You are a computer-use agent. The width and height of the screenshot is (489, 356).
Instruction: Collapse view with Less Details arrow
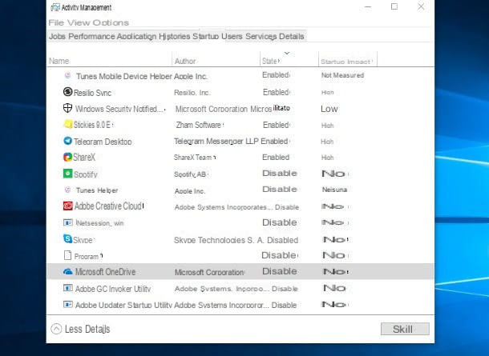[x=56, y=329]
